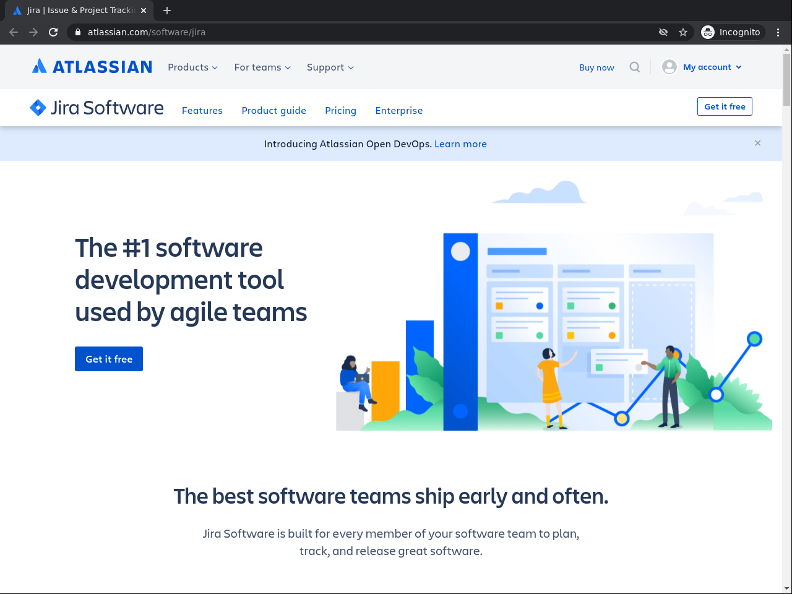Open the Features page
792x594 pixels.
click(x=202, y=110)
